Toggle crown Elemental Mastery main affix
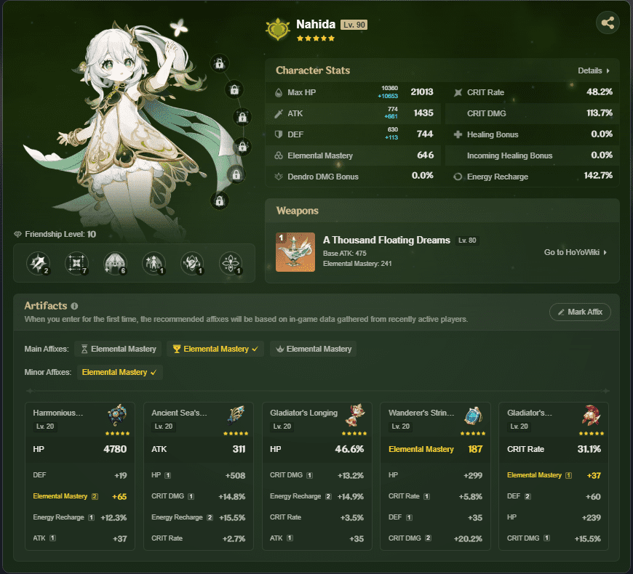The height and width of the screenshot is (574, 633). tap(313, 349)
